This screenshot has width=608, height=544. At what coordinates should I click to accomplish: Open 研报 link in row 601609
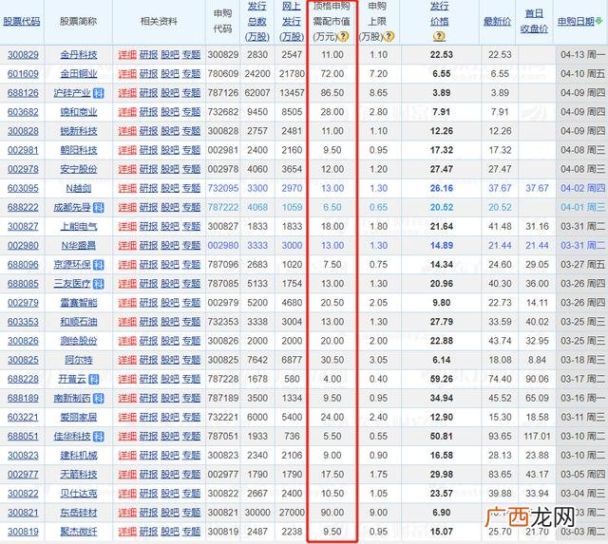148,74
